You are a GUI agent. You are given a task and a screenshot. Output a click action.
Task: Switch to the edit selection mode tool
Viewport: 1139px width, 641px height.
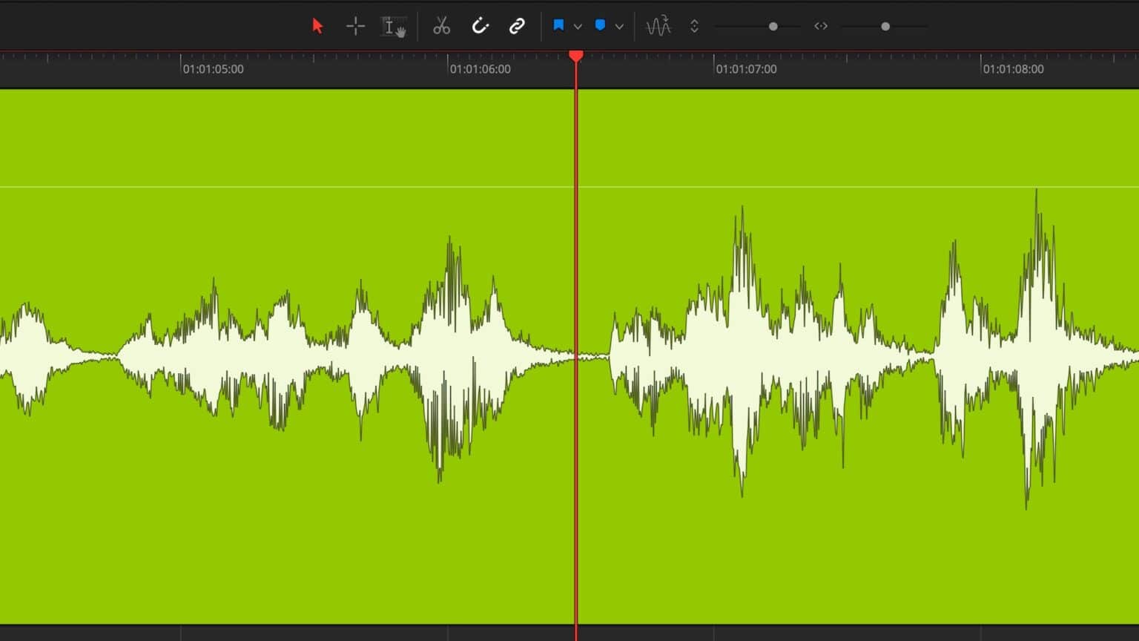(393, 26)
